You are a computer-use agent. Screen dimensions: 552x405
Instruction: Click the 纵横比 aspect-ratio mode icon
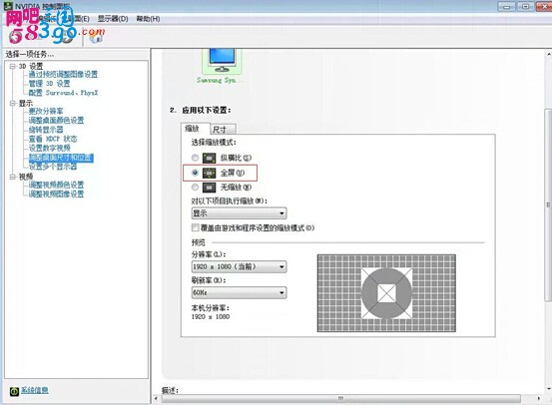[x=209, y=158]
